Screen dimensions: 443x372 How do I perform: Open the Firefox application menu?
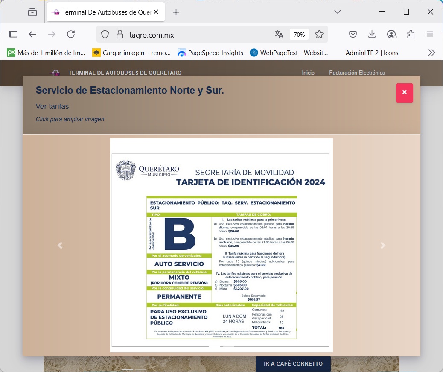[430, 34]
